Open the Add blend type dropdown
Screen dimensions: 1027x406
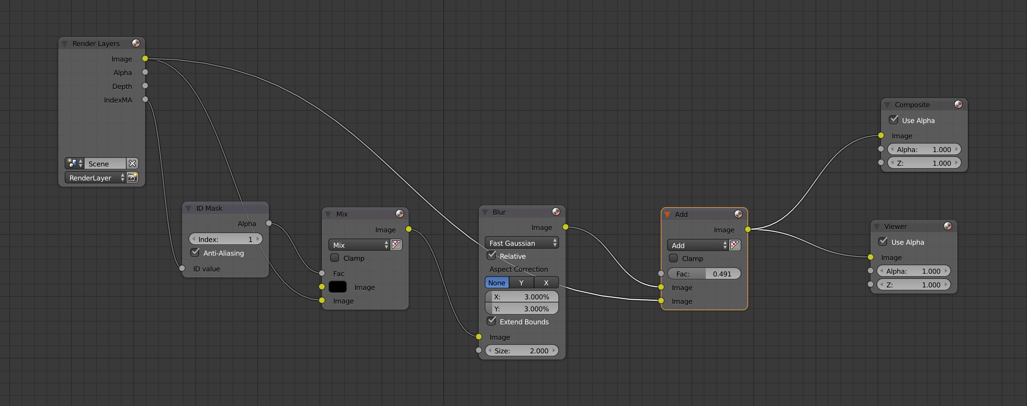698,245
